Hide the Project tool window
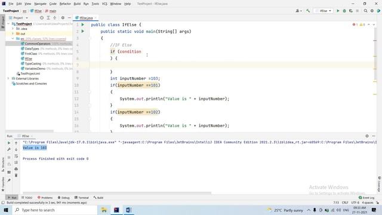This screenshot has height=215, width=382. point(69,18)
